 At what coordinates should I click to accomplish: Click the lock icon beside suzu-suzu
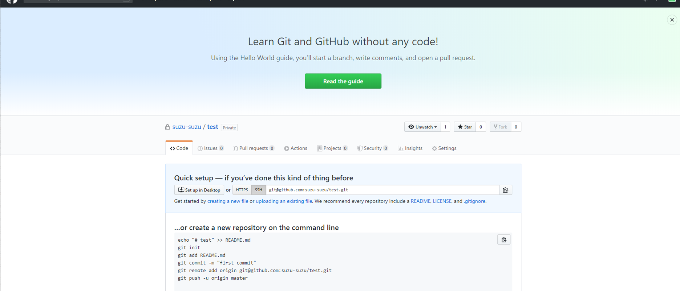coord(167,127)
